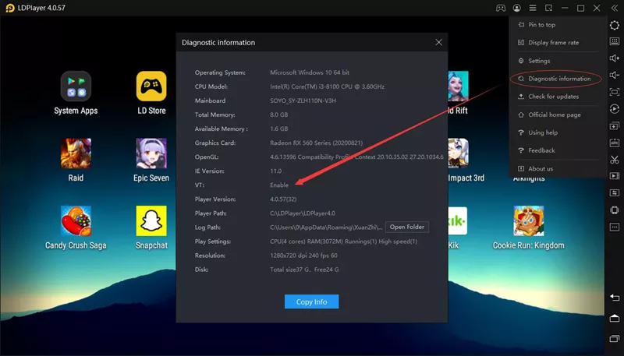Click the Available Memory value '1.6 GB'

[x=279, y=129]
